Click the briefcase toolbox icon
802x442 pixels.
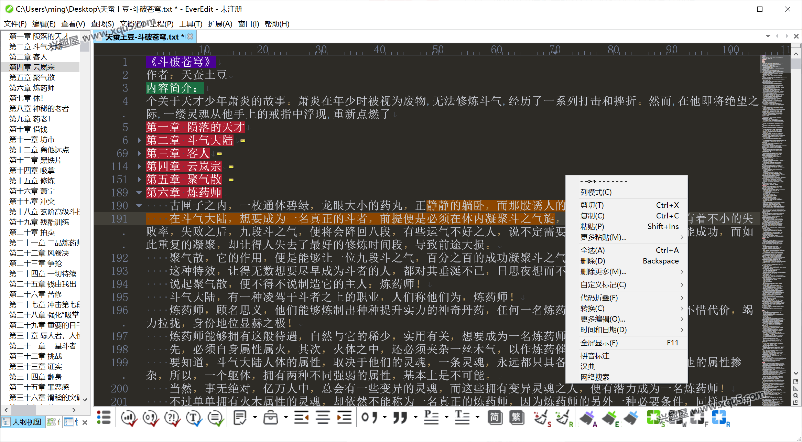pyautogui.click(x=271, y=418)
